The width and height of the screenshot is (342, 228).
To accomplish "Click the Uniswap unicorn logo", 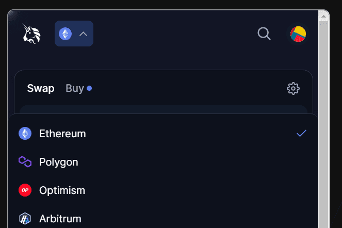I will pos(32,34).
